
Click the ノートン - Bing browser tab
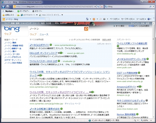click(x=23, y=19)
